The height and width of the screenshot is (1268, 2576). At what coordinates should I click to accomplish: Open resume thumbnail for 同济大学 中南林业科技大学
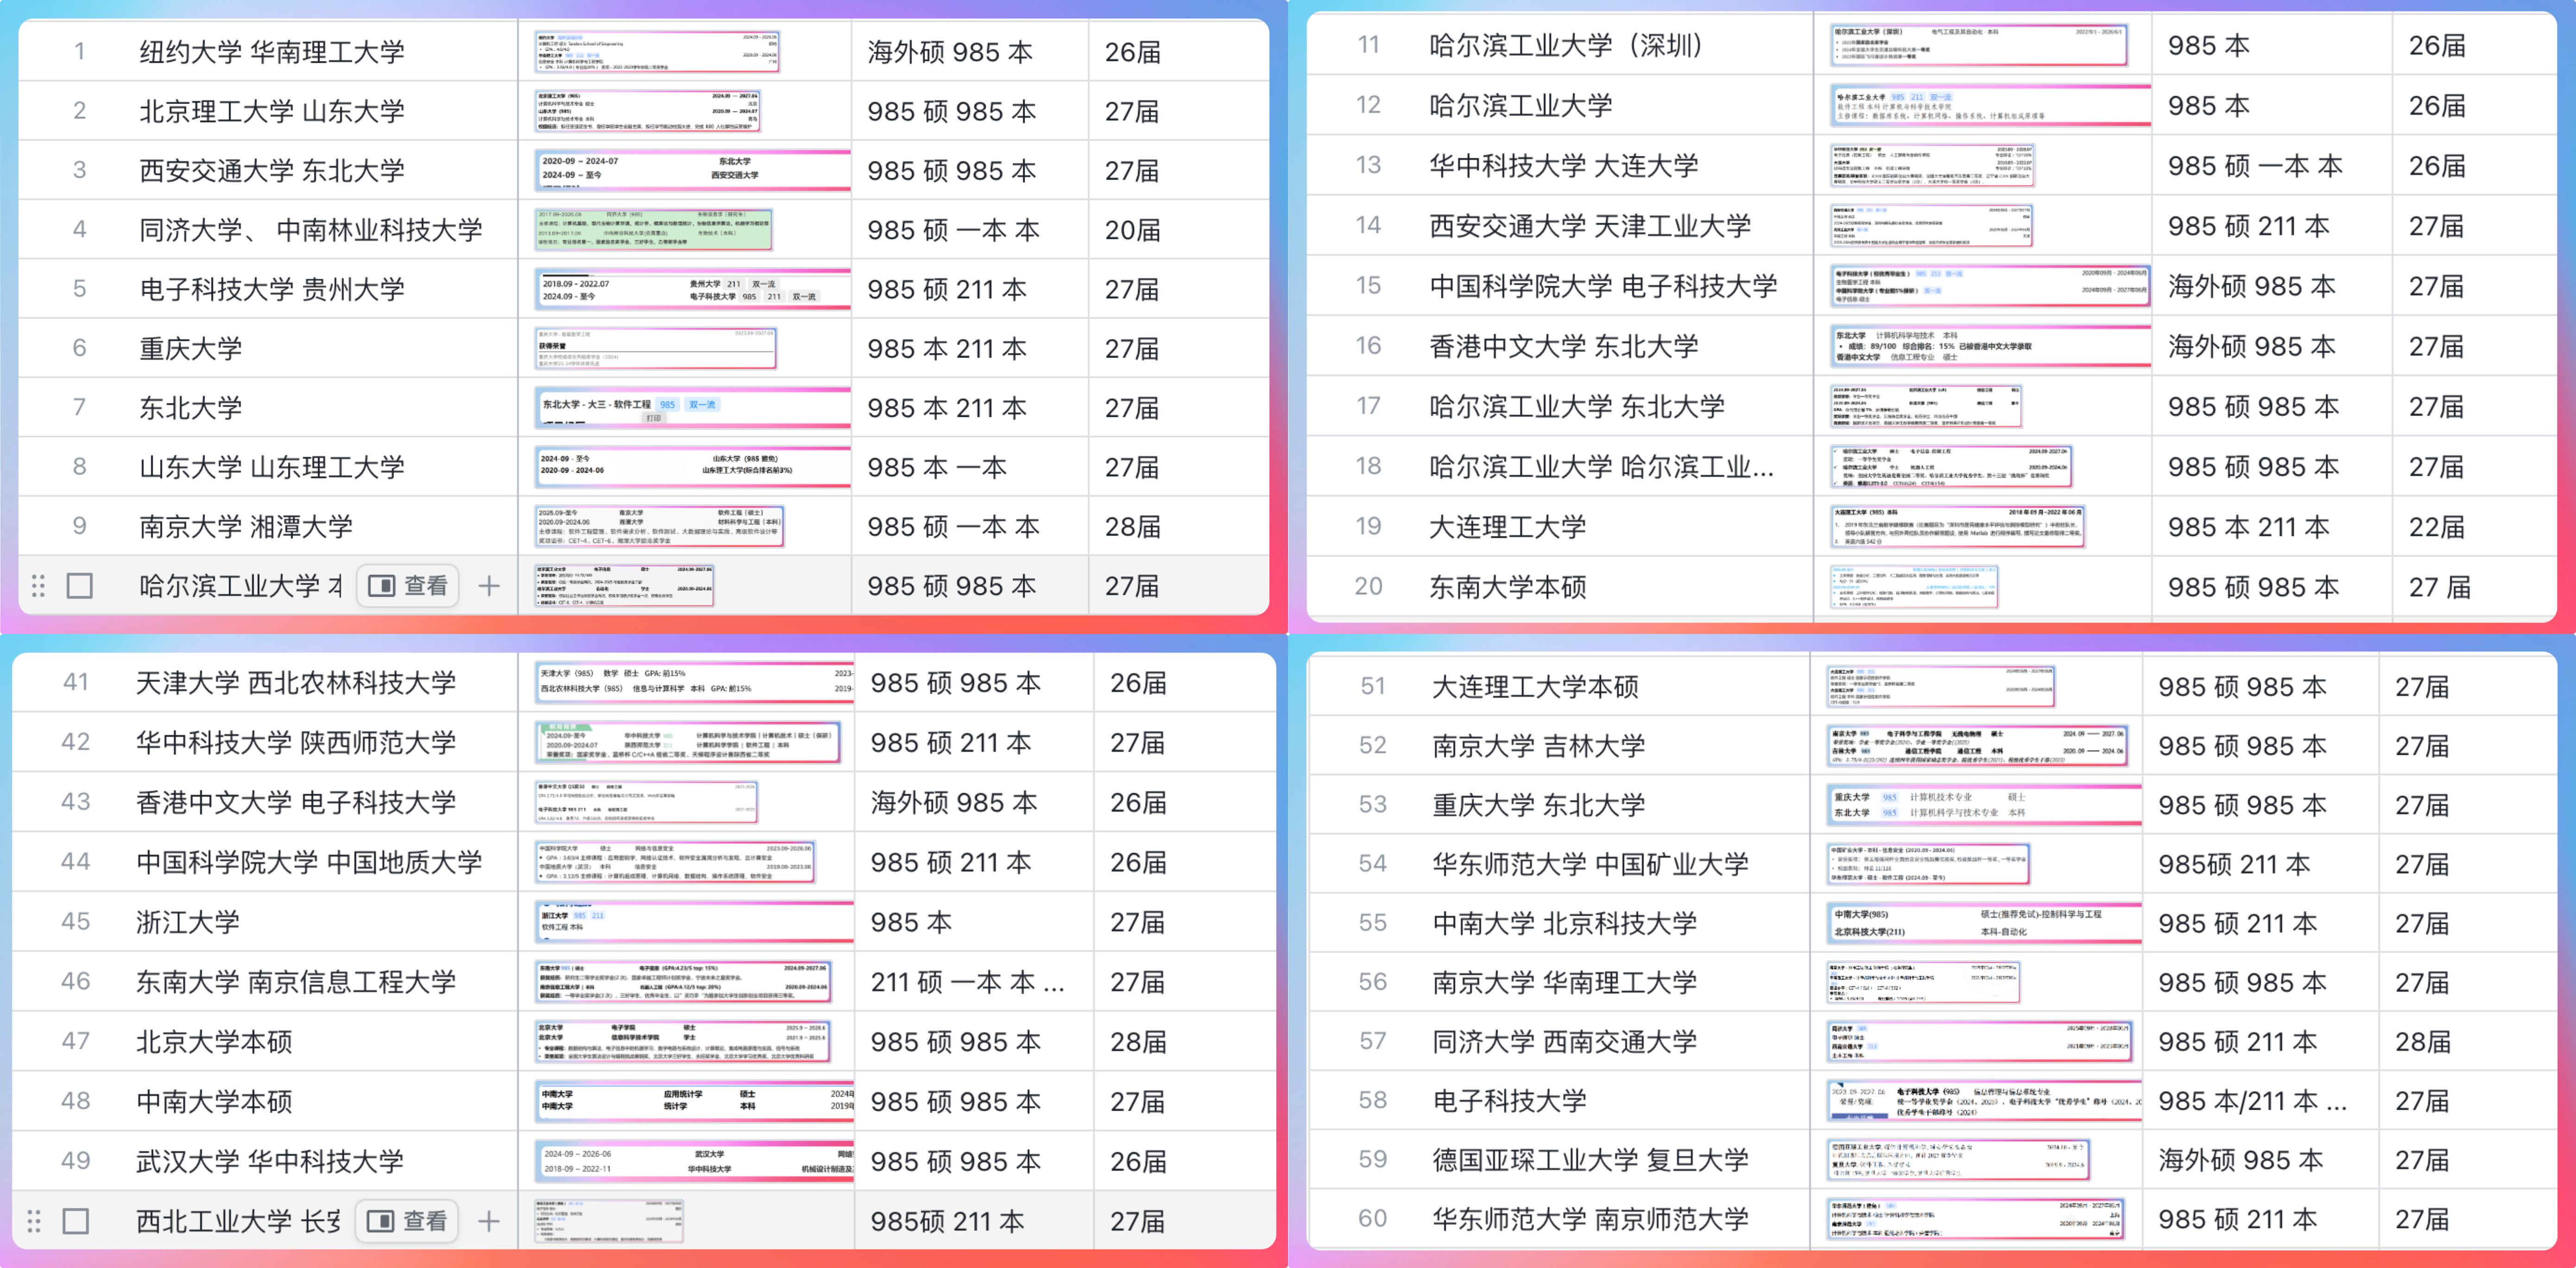(655, 230)
